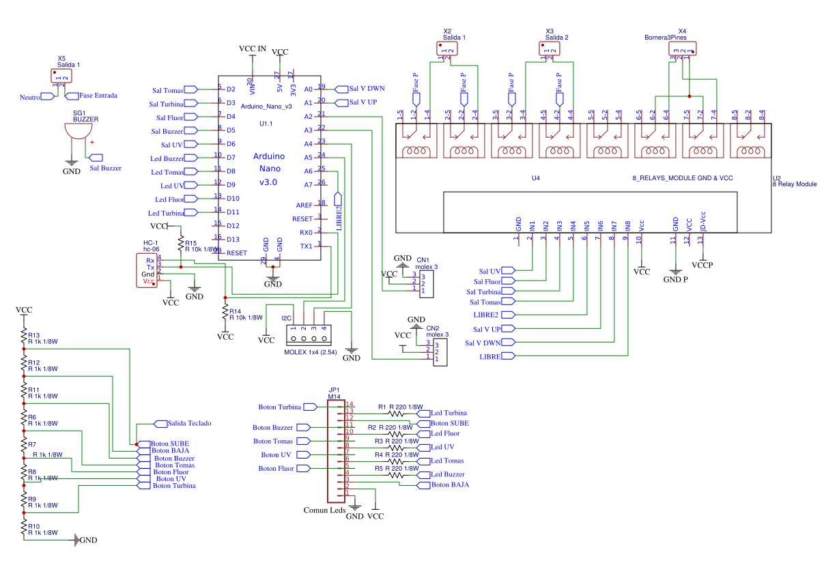Select the X2 Salida 1 connector symbol
This screenshot has width=824, height=565.
point(446,48)
